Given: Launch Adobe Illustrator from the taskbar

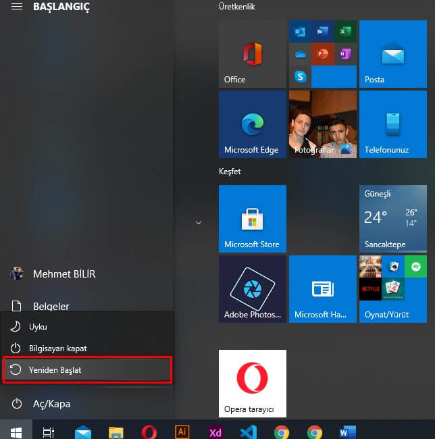Looking at the screenshot, I should 182,432.
